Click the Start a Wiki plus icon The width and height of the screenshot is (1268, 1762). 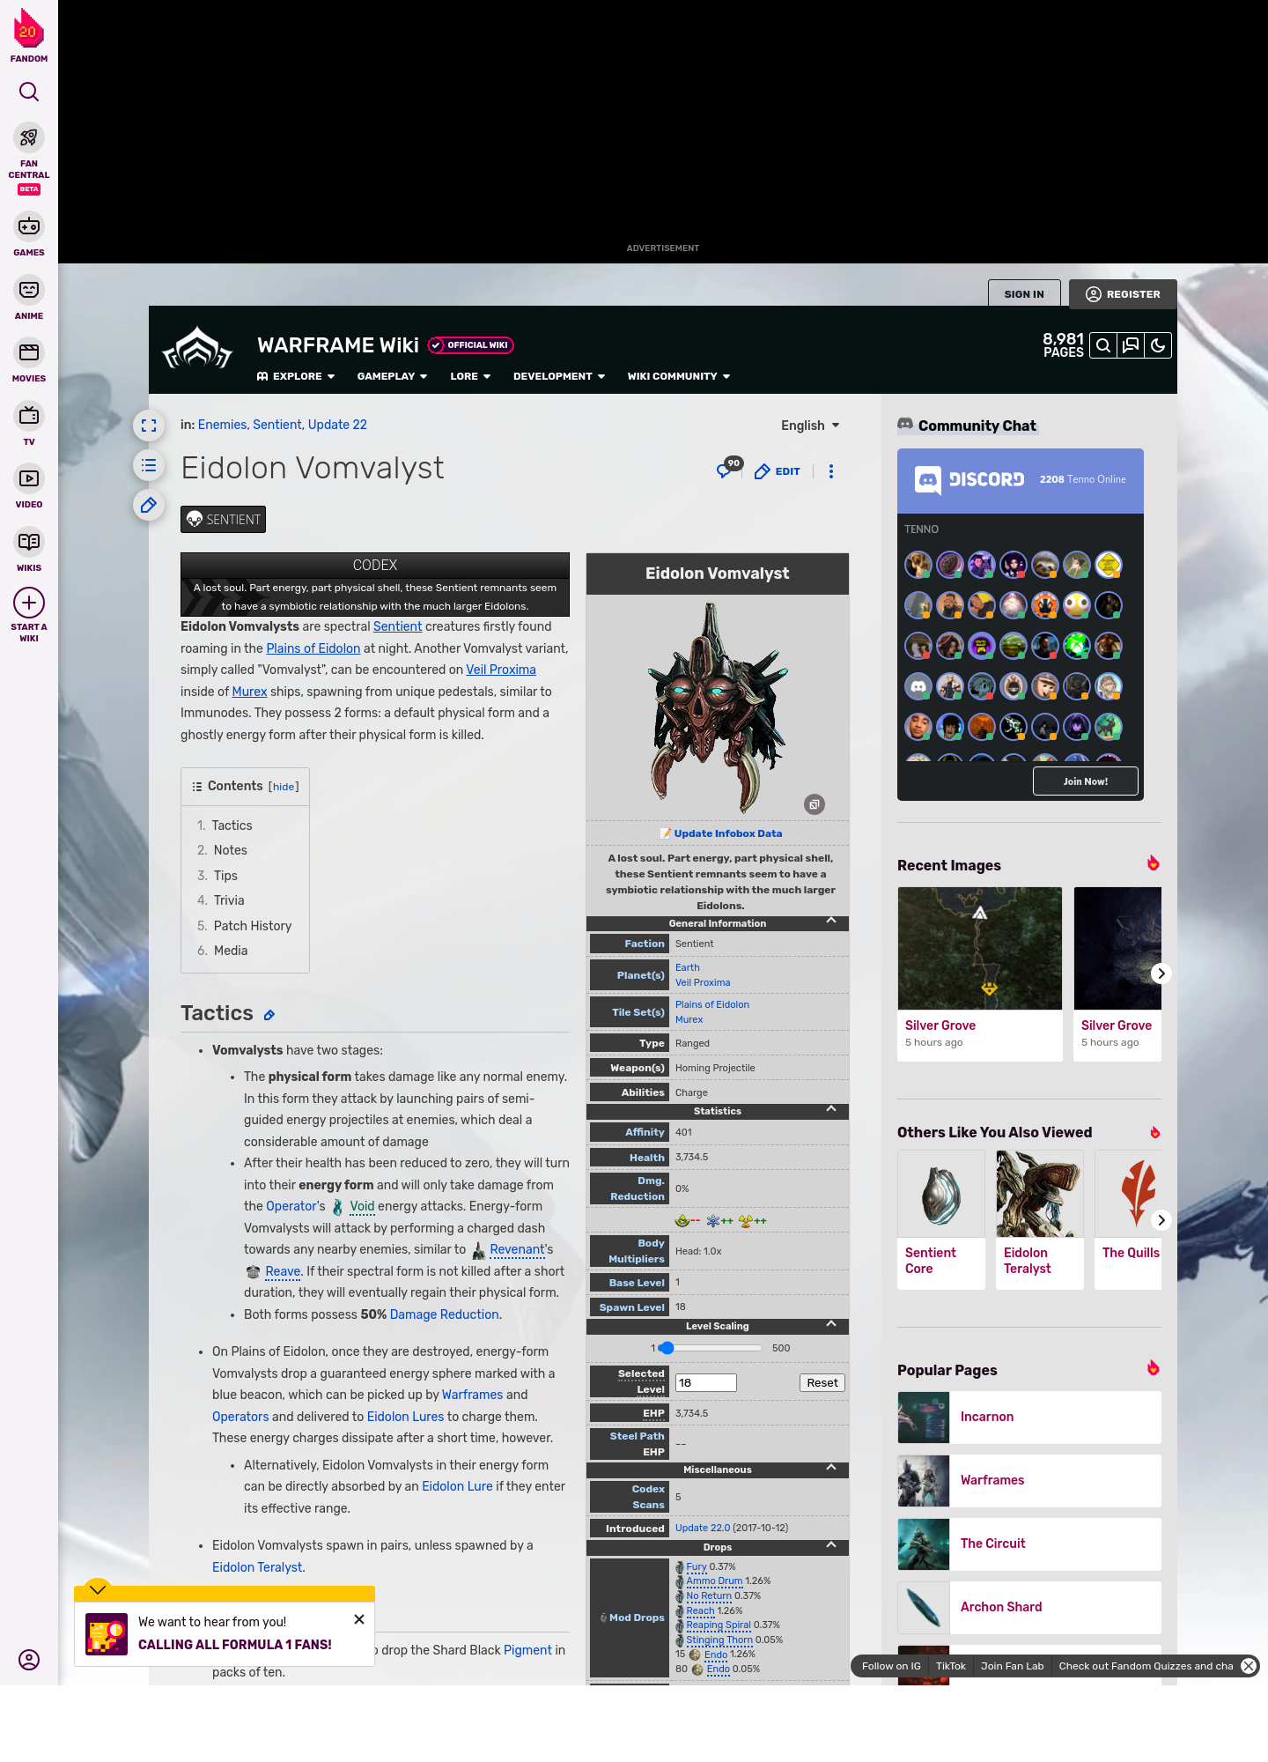(x=29, y=603)
